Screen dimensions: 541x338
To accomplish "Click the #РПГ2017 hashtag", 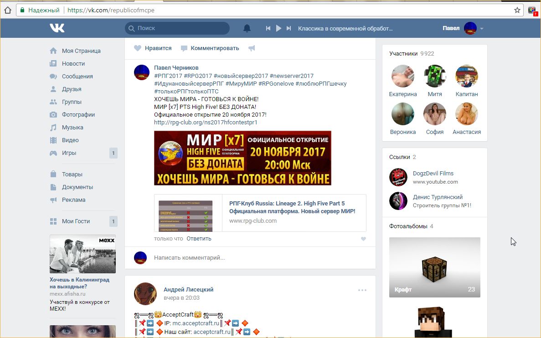I will point(168,76).
